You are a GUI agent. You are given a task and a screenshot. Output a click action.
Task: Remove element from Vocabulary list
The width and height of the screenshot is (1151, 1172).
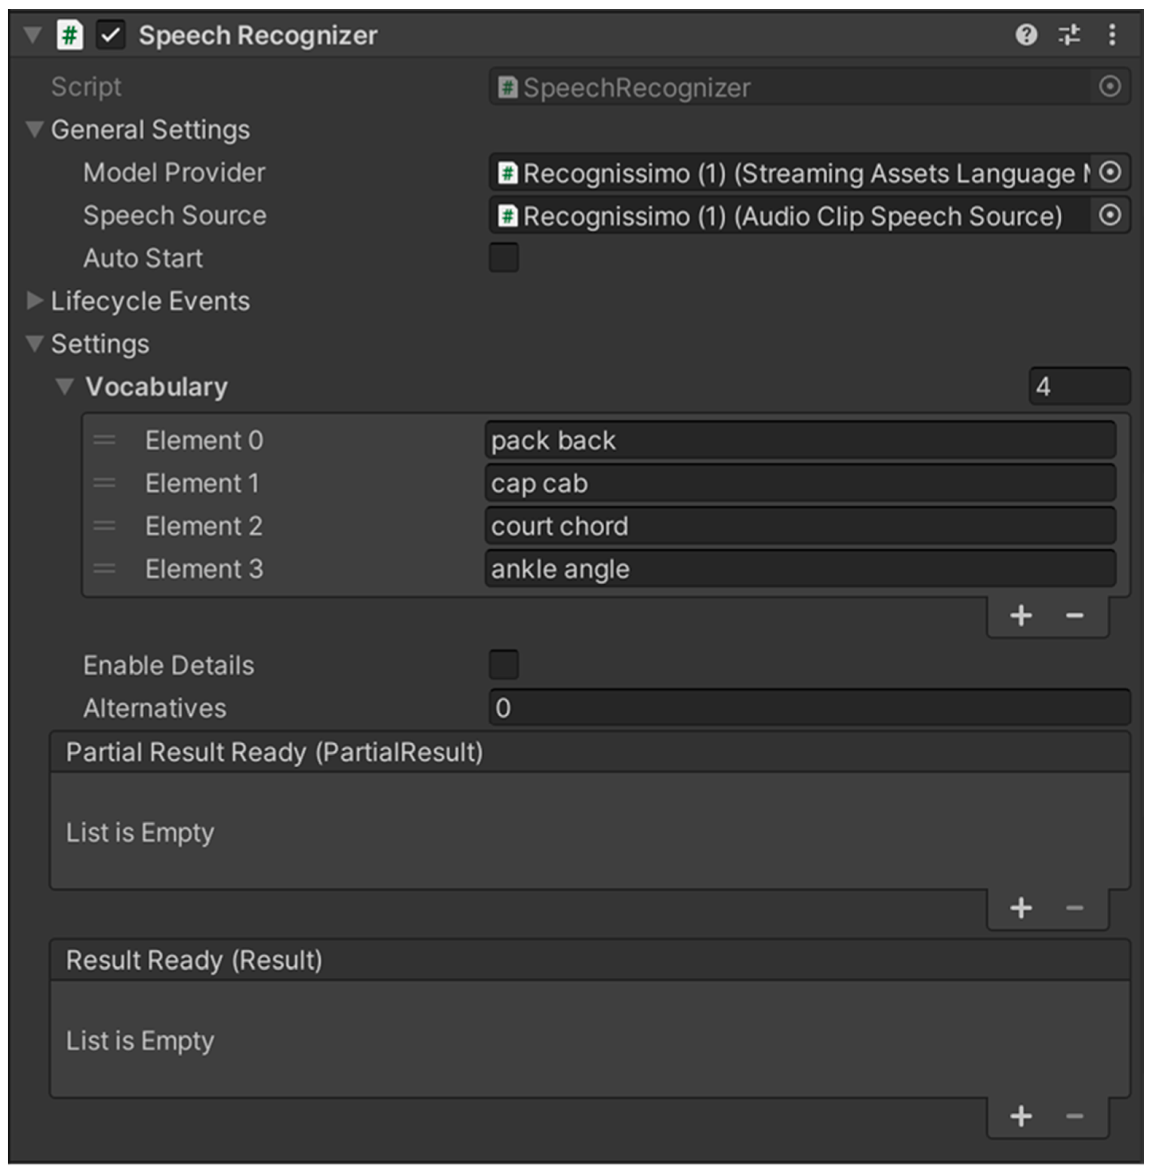tap(1074, 616)
